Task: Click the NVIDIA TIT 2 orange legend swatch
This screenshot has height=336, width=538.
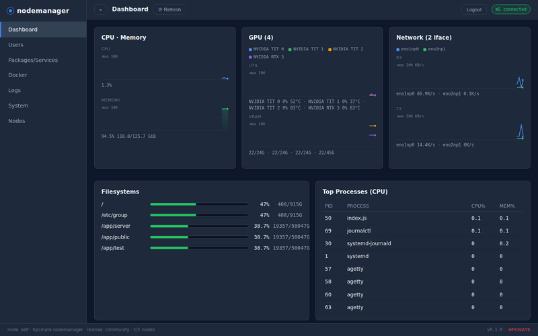Action: 330,49
